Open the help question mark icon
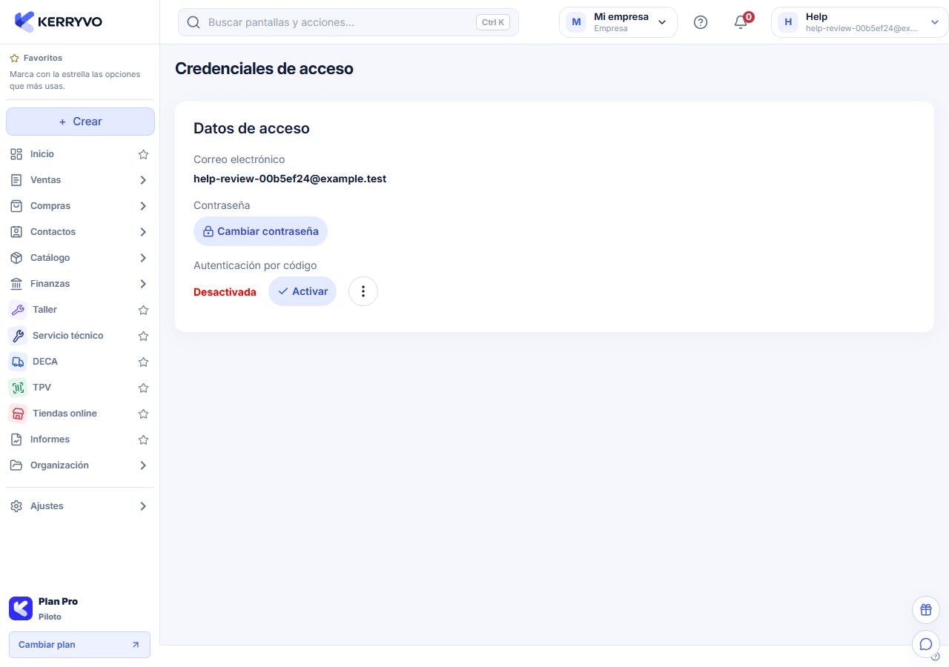949x667 pixels. pos(701,22)
